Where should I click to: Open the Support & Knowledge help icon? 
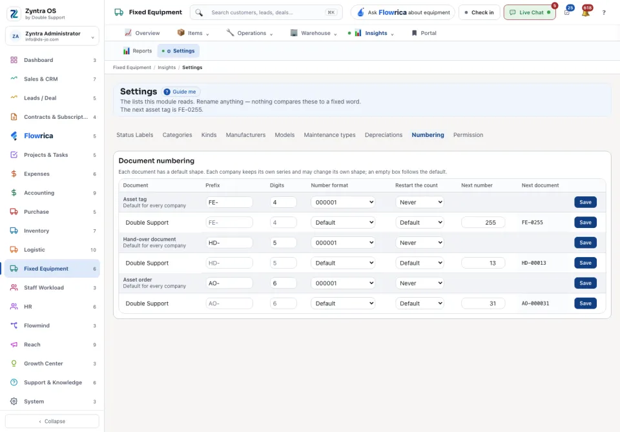click(x=14, y=382)
